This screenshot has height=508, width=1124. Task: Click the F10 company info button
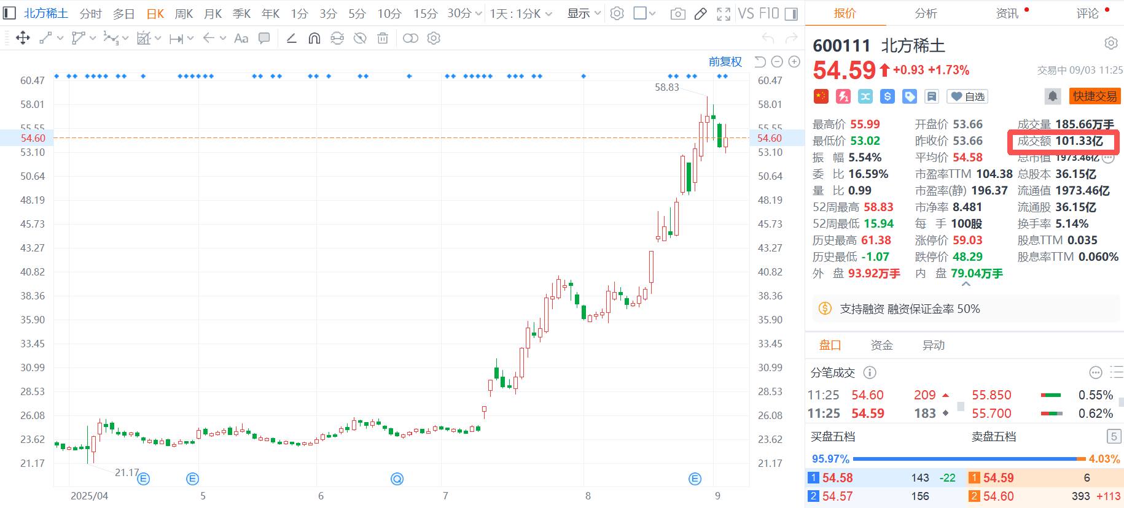769,13
